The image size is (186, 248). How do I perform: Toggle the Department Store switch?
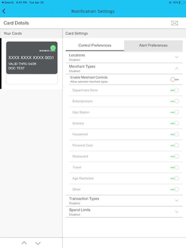click(174, 90)
